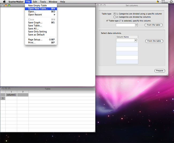
Task: Open the Help menu
Action: [62, 2]
